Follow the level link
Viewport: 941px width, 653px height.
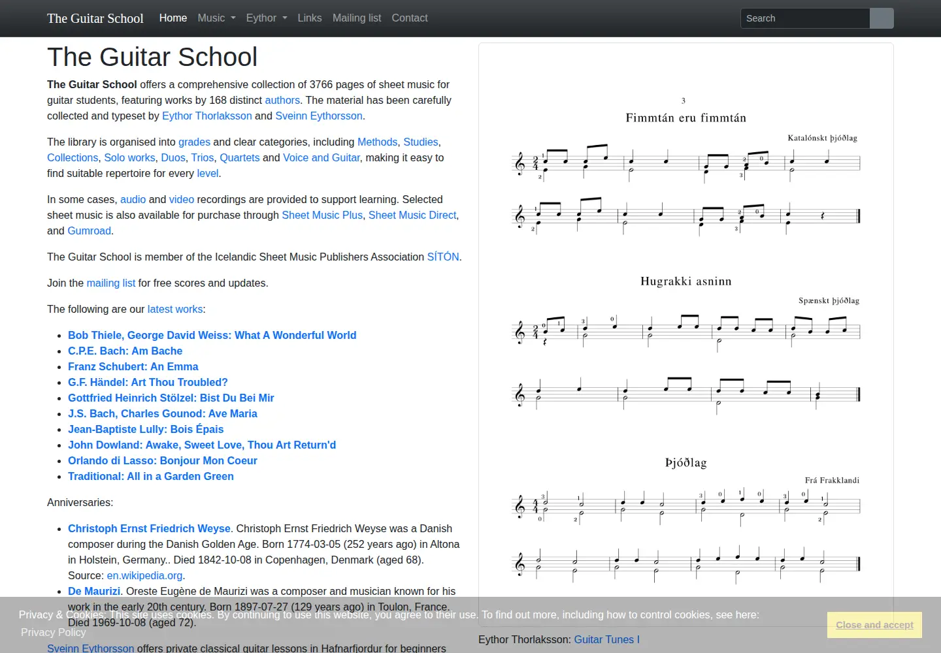(x=208, y=173)
